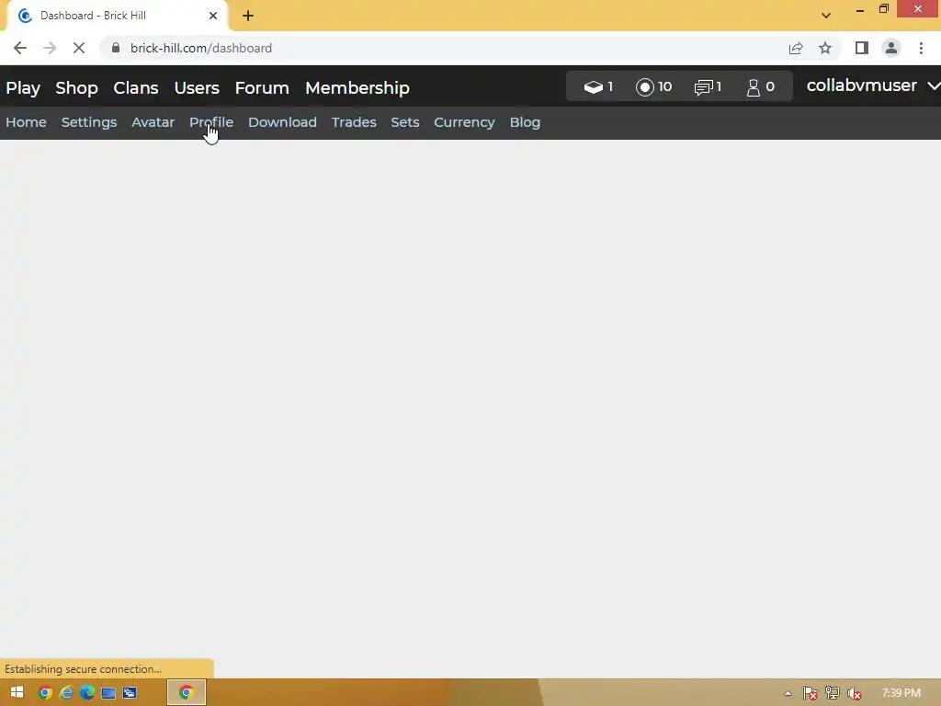
Task: Open the blue window-stack icon in the taskbar
Action: pyautogui.click(x=130, y=693)
